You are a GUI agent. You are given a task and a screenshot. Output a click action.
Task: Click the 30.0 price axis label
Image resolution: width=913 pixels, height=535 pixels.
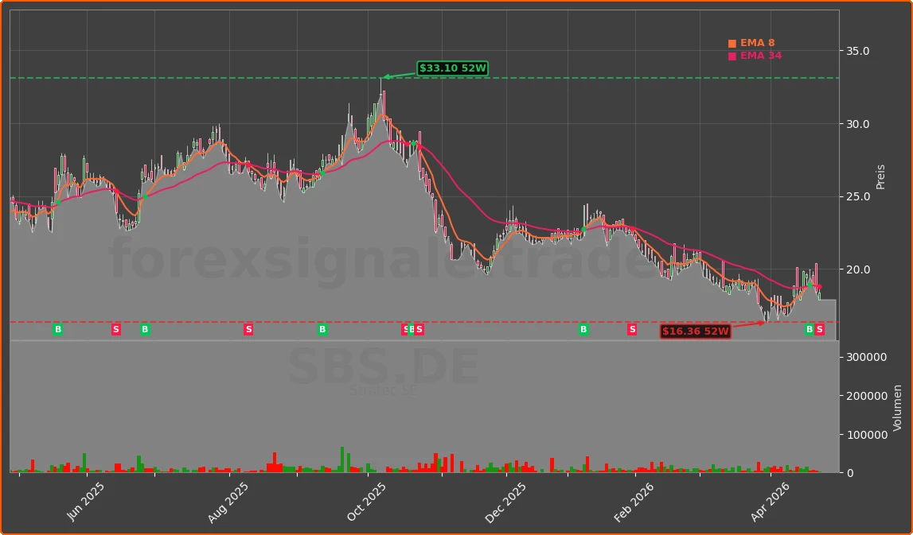pos(858,124)
